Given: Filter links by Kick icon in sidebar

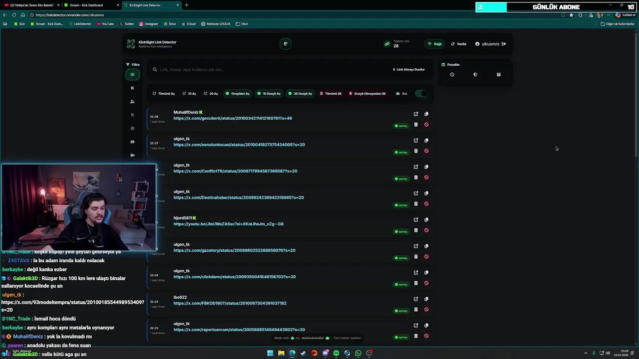Looking at the screenshot, I should (x=132, y=88).
